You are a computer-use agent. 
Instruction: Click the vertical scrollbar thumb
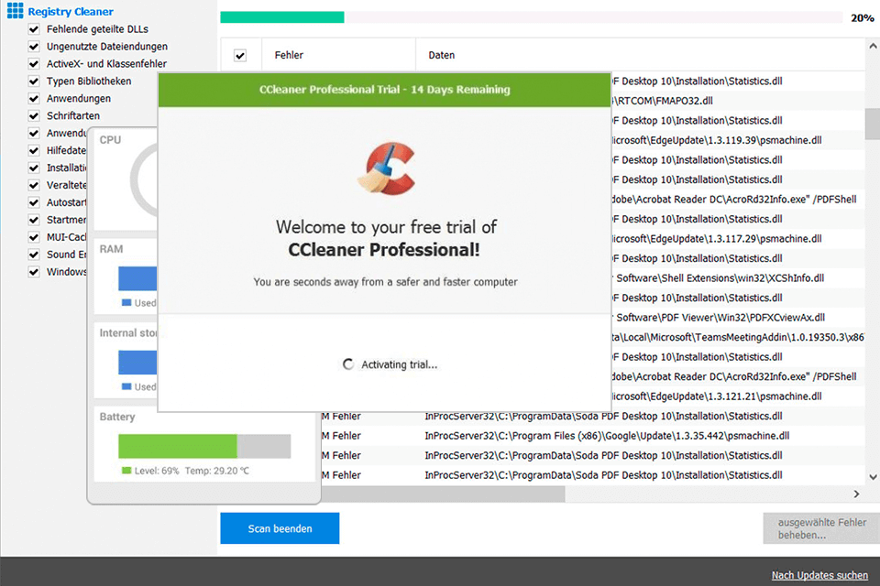[872, 124]
